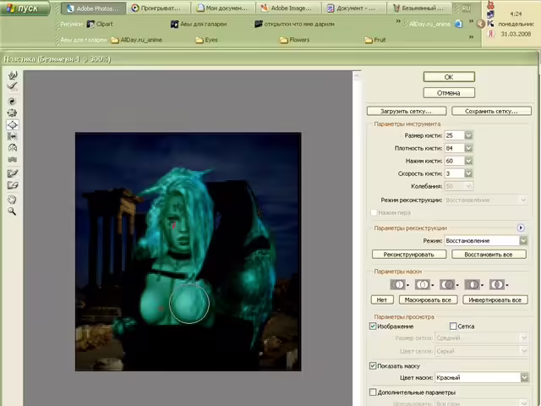Select the Push Left tool

(13, 136)
